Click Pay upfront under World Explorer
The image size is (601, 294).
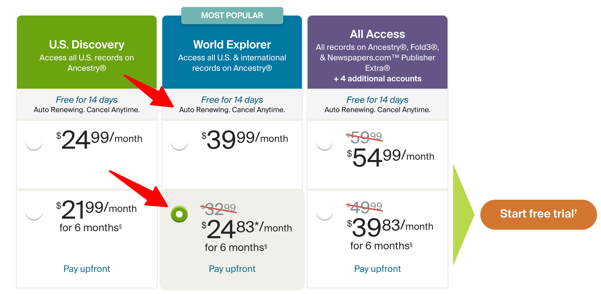tap(232, 269)
